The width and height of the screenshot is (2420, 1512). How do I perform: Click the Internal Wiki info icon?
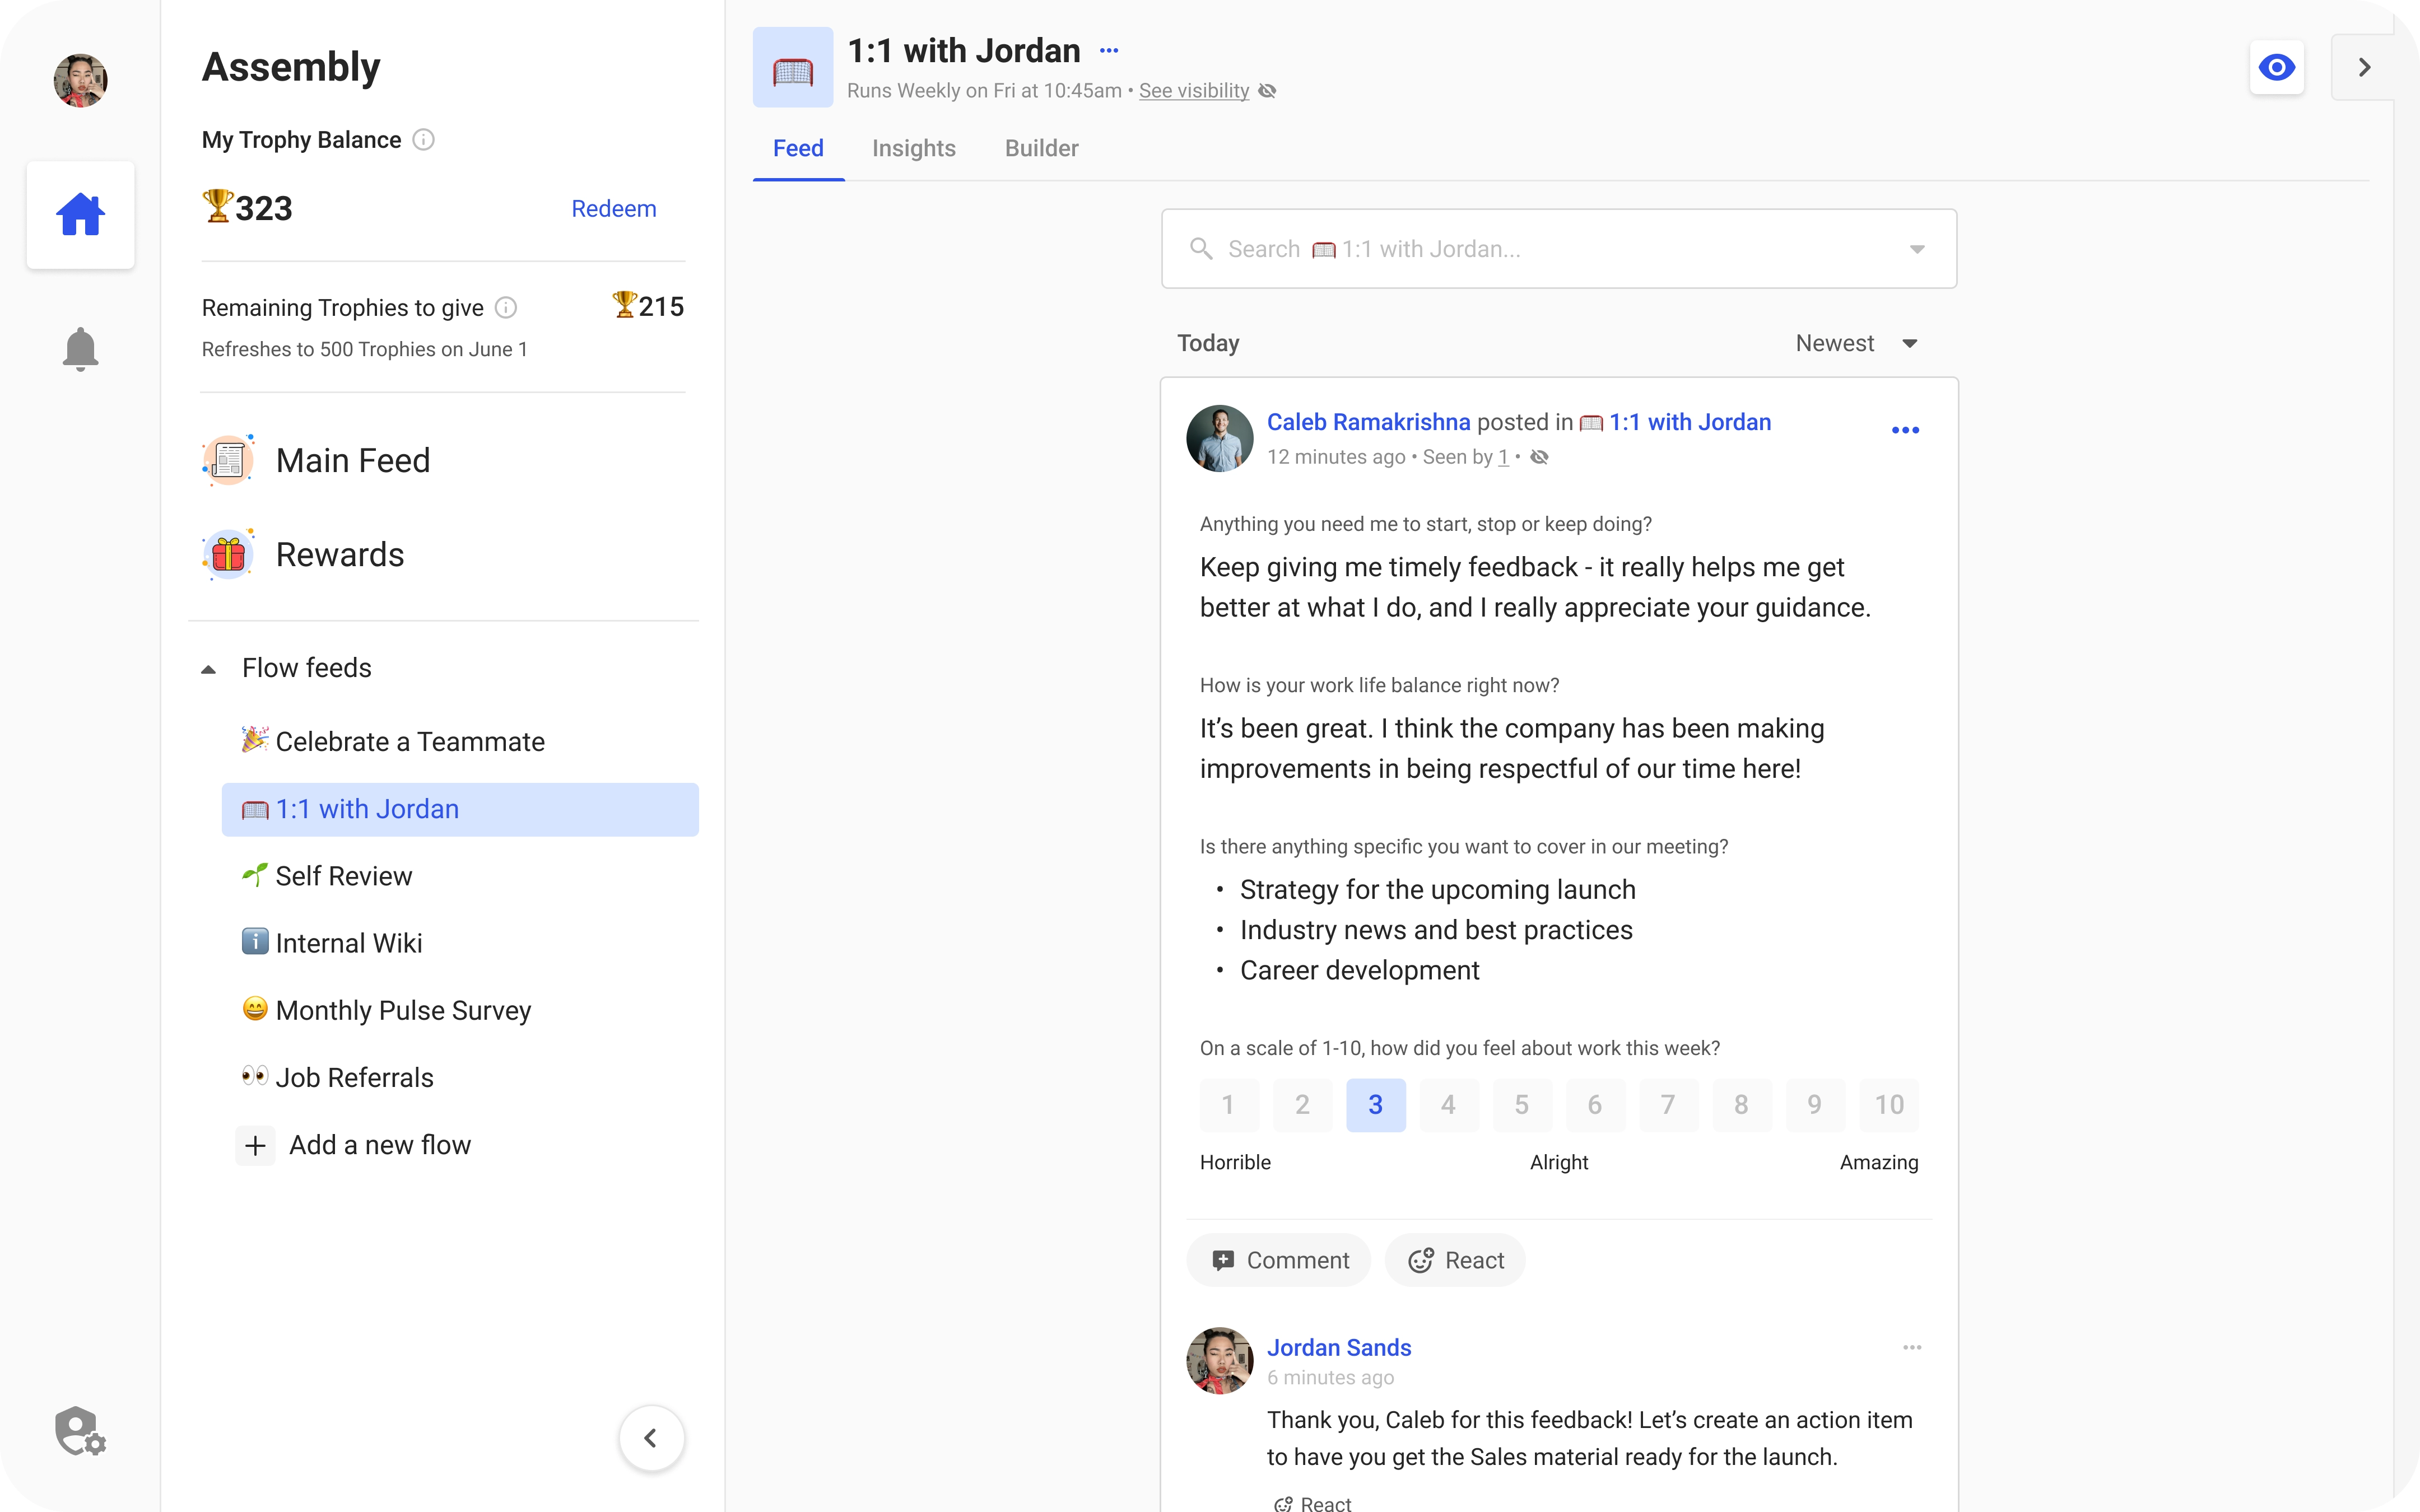click(x=254, y=942)
